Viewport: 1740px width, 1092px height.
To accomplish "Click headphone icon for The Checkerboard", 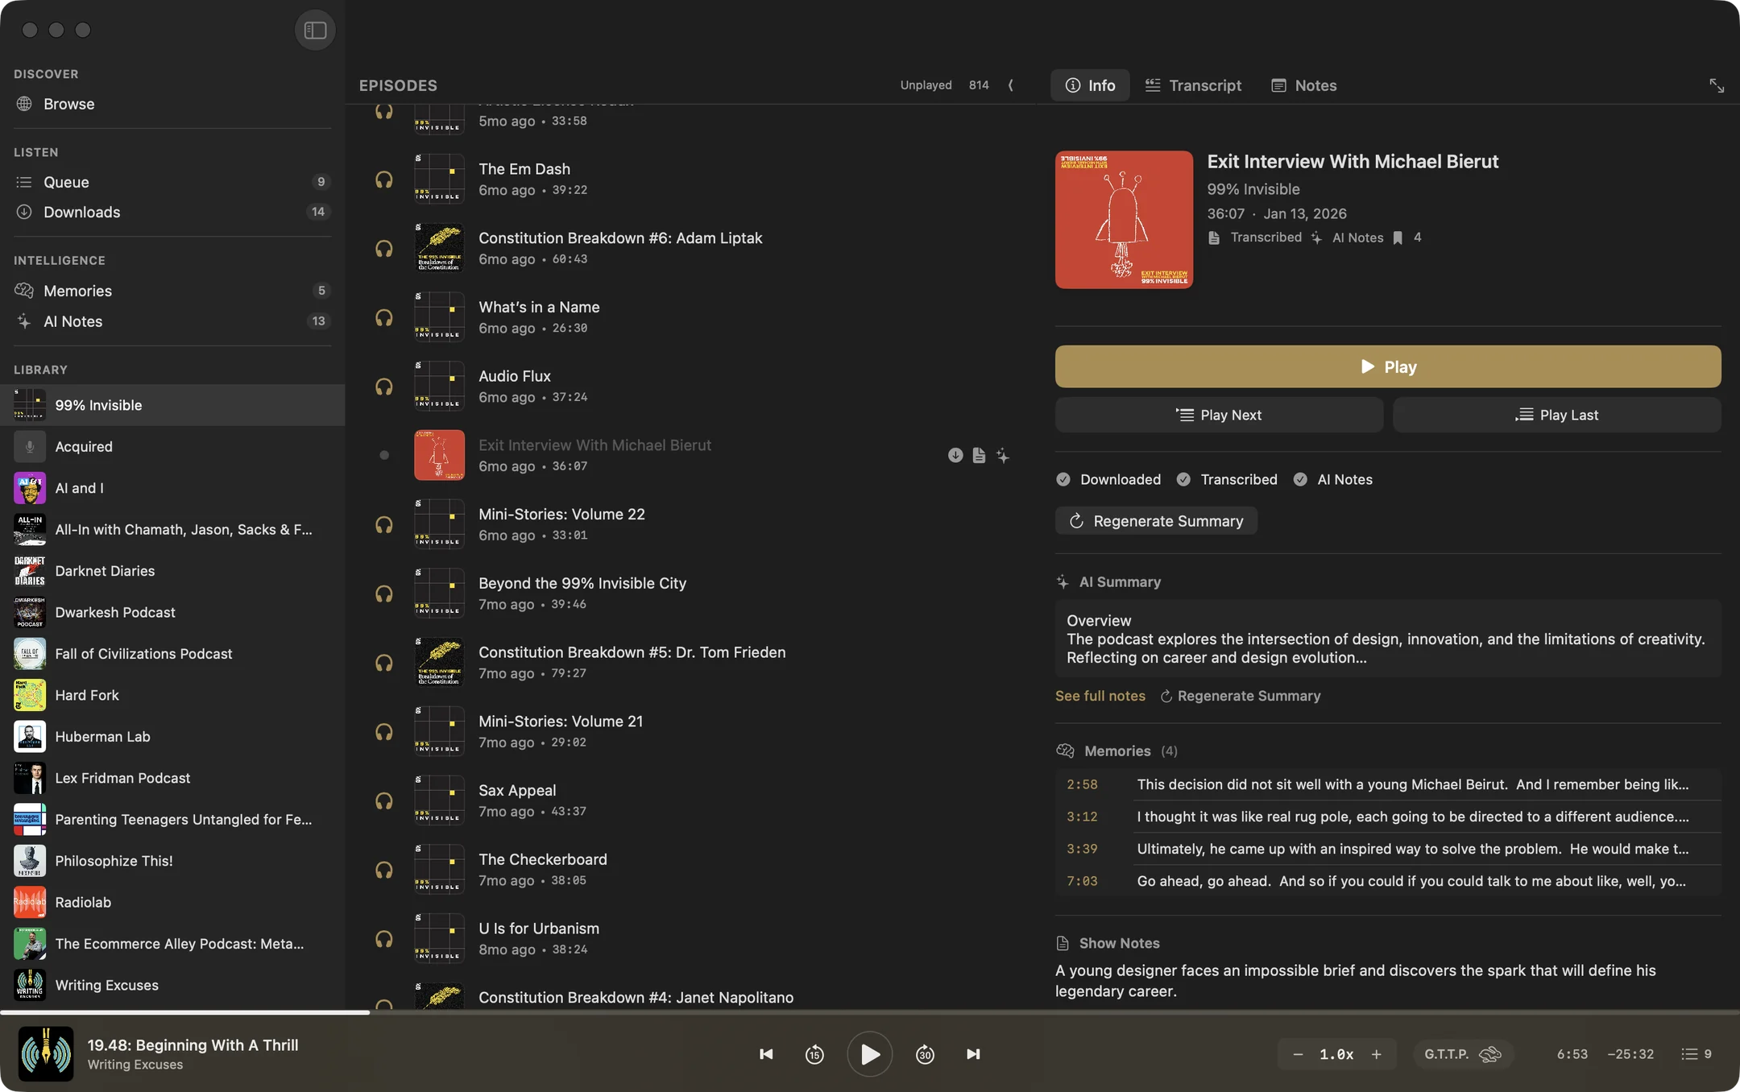I will [x=384, y=870].
